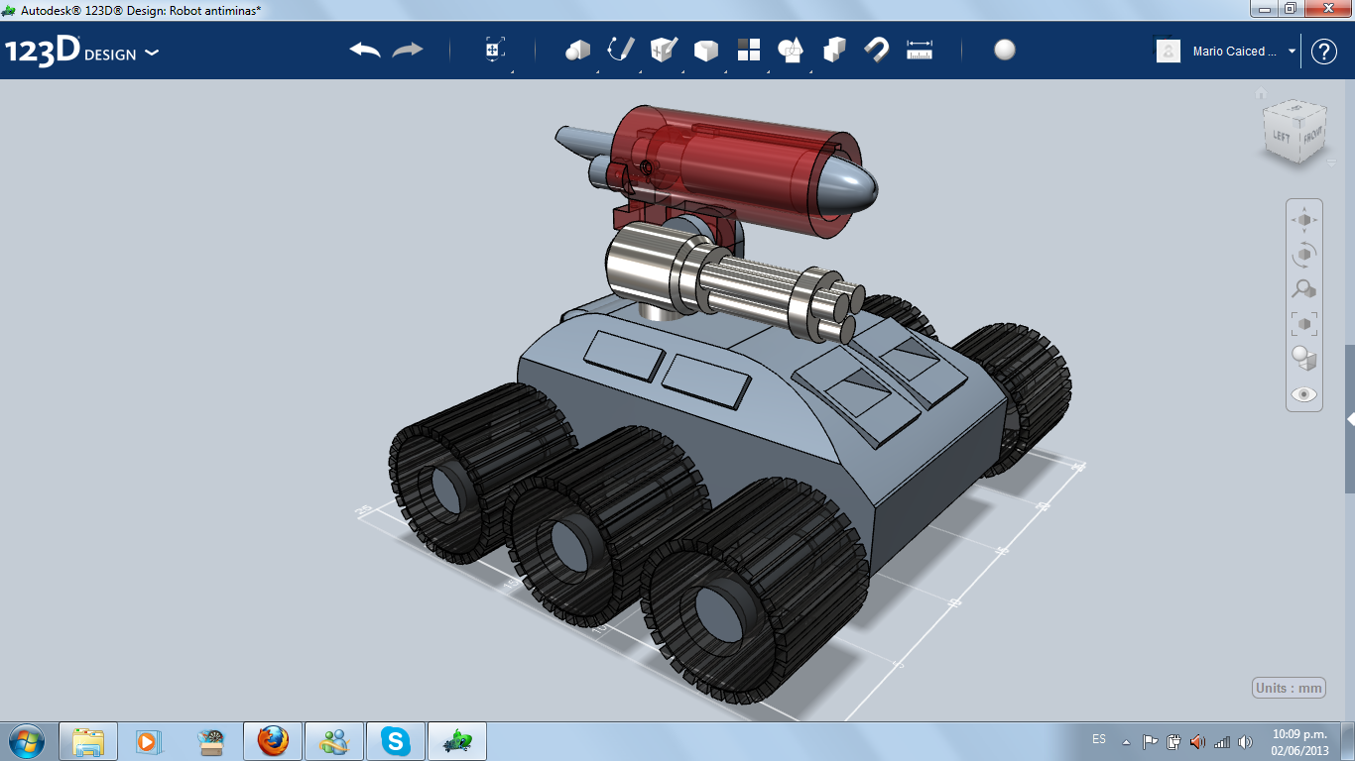The height and width of the screenshot is (761, 1355).
Task: Open the visual style materials/outlines tool
Action: [1304, 359]
